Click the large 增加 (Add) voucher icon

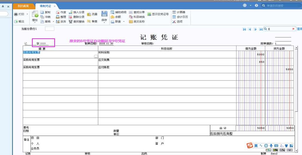(x=35, y=14)
